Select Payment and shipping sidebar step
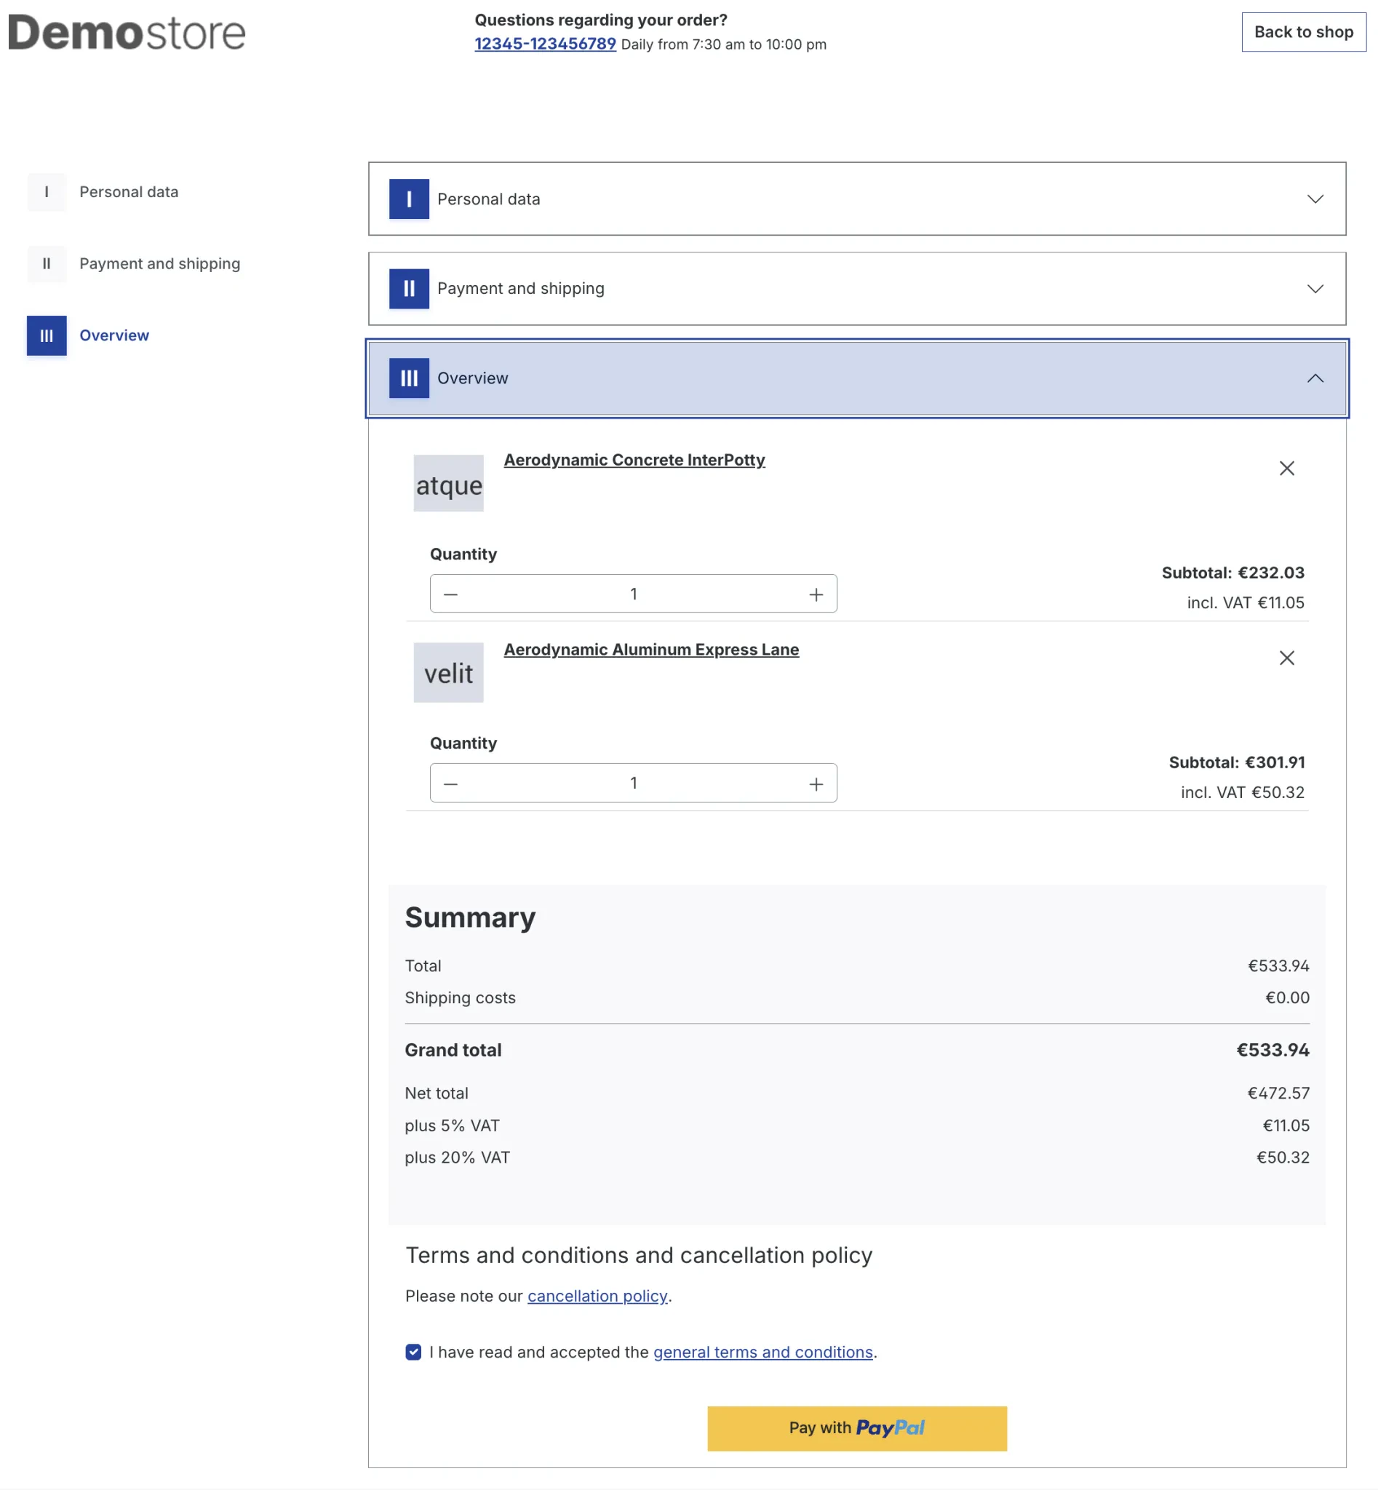Screen dimensions: 1378x1490 tap(159, 263)
